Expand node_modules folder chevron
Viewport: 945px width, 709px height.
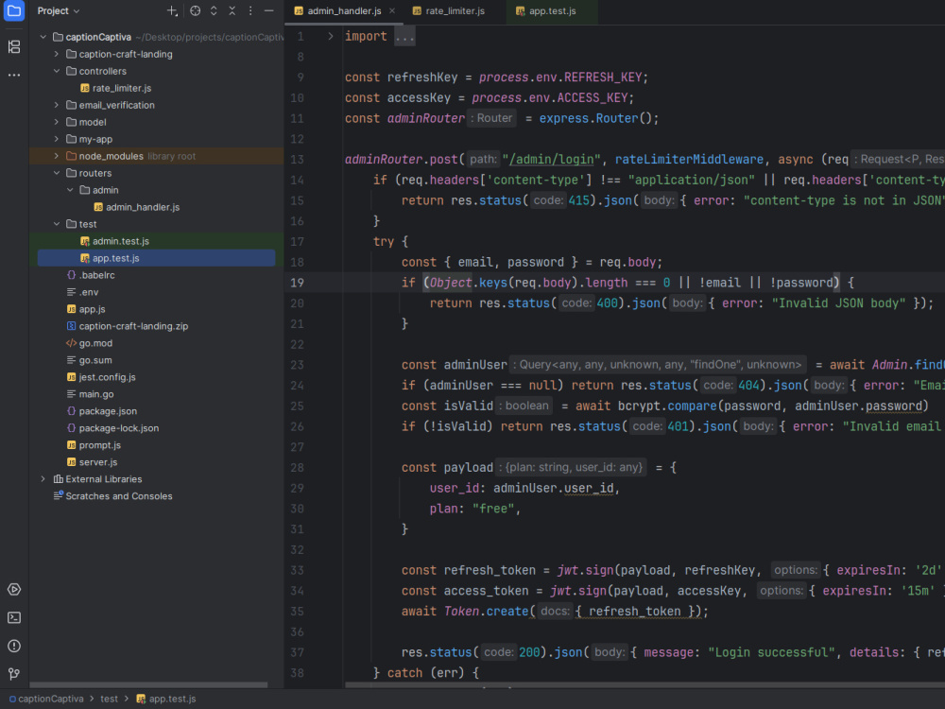point(56,156)
